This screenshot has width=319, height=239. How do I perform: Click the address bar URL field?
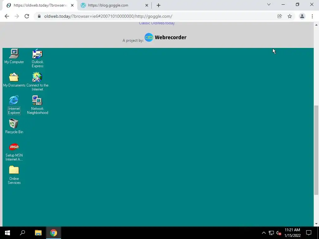point(157,16)
